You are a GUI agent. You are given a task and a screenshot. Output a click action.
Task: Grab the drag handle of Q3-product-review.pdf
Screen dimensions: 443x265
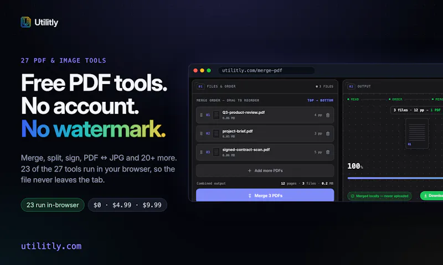click(x=201, y=115)
